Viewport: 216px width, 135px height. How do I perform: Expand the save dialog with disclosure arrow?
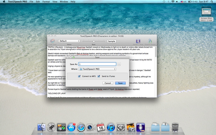coord(119,64)
